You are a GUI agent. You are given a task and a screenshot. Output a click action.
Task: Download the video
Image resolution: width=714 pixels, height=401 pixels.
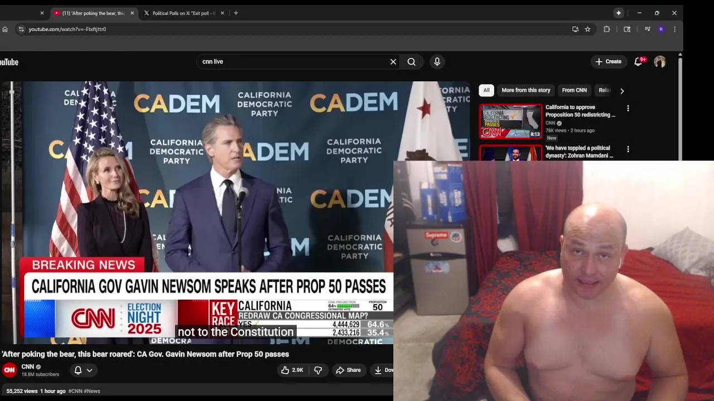point(382,370)
